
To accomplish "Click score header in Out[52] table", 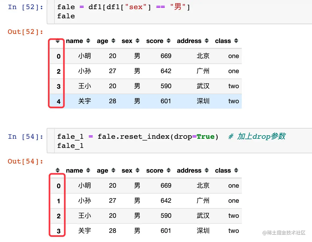I will coord(155,41).
